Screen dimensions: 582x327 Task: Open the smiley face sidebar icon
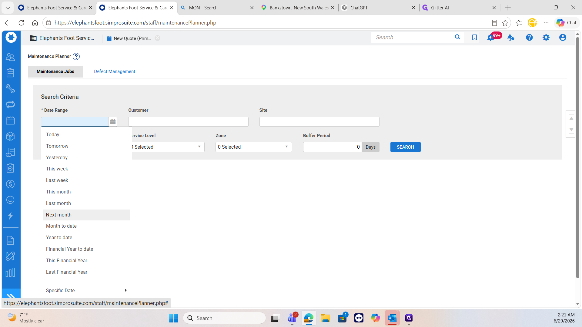(x=10, y=200)
